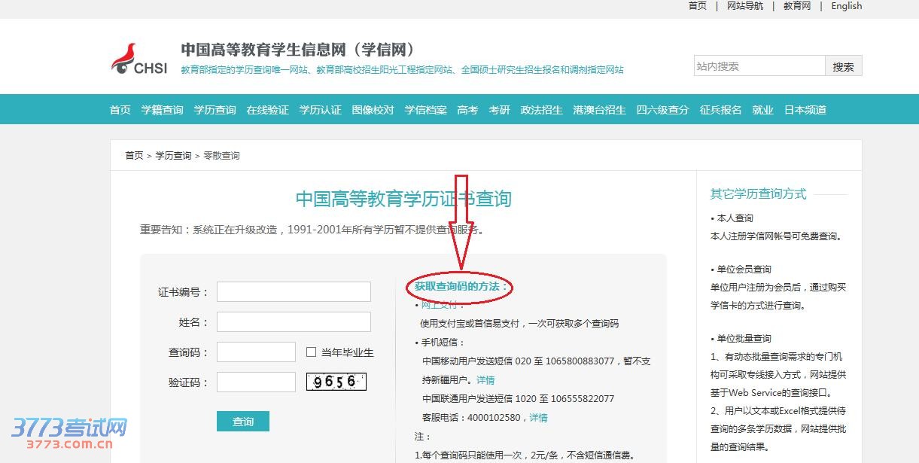919x463 pixels.
Task: Click the 证书编号 input field
Action: (x=294, y=292)
